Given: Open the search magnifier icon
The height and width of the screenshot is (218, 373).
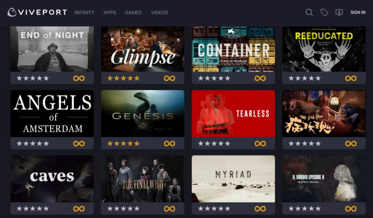Looking at the screenshot, I should (309, 13).
